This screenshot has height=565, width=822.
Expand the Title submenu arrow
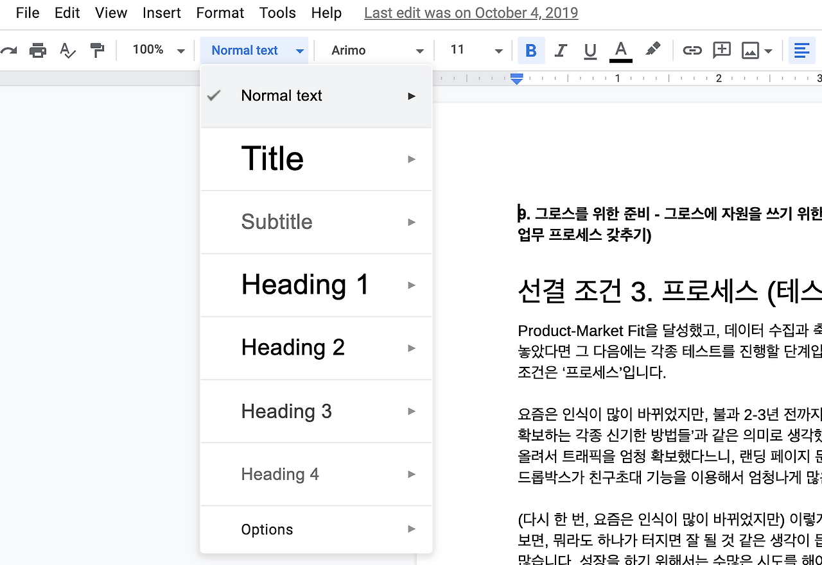coord(412,159)
